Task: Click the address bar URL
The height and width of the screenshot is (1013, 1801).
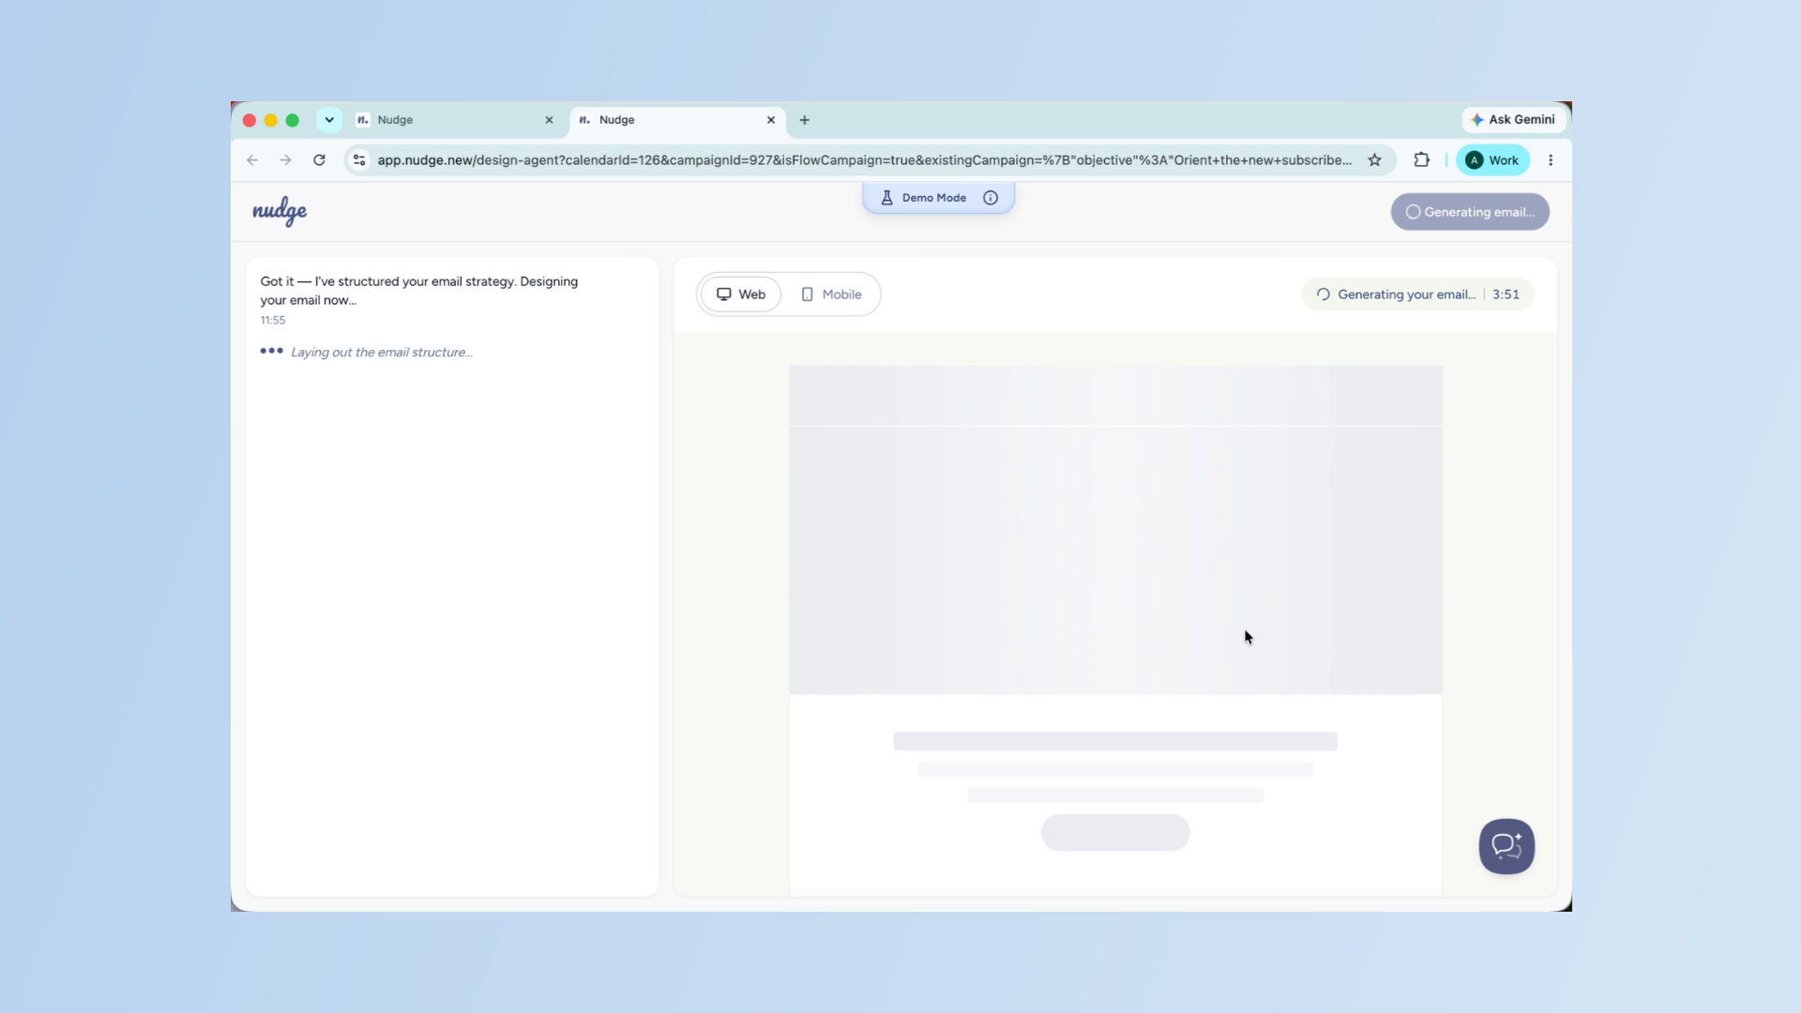Action: click(865, 160)
